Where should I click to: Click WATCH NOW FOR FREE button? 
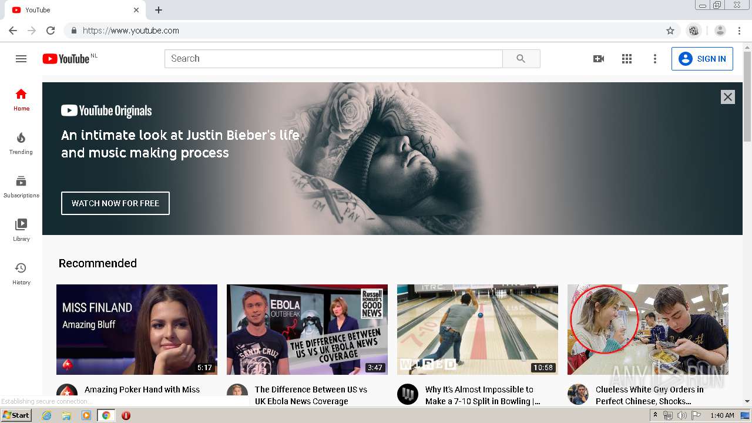point(115,203)
